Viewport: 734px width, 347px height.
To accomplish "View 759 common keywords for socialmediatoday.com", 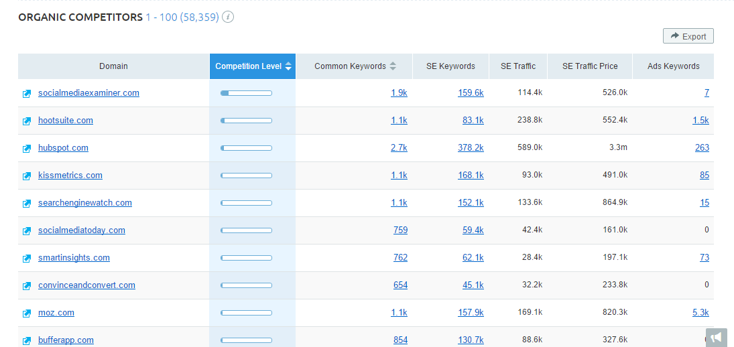I will click(x=401, y=230).
